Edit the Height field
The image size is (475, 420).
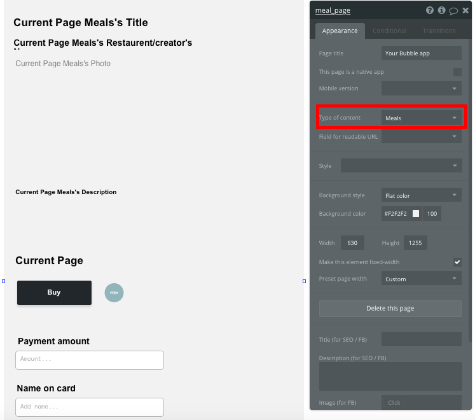[x=415, y=243]
